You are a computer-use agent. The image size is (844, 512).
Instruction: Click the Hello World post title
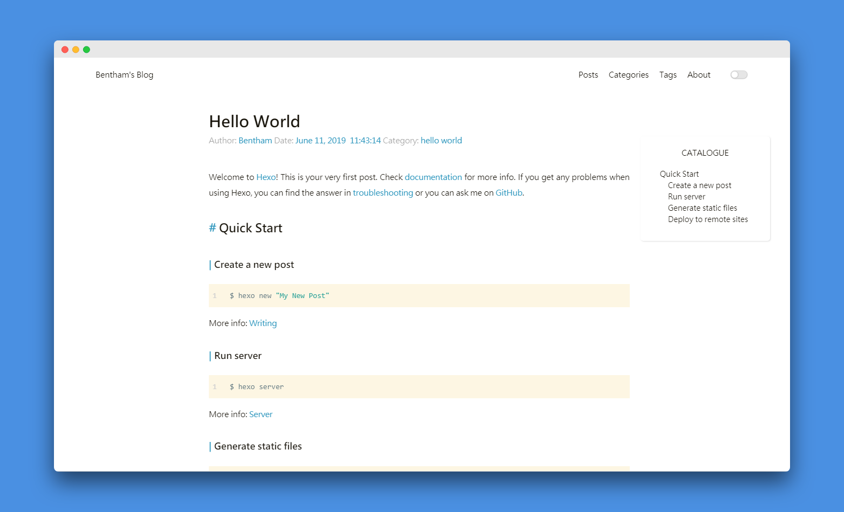(255, 121)
